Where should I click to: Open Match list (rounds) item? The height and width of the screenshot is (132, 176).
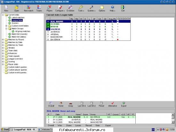(x=20, y=34)
